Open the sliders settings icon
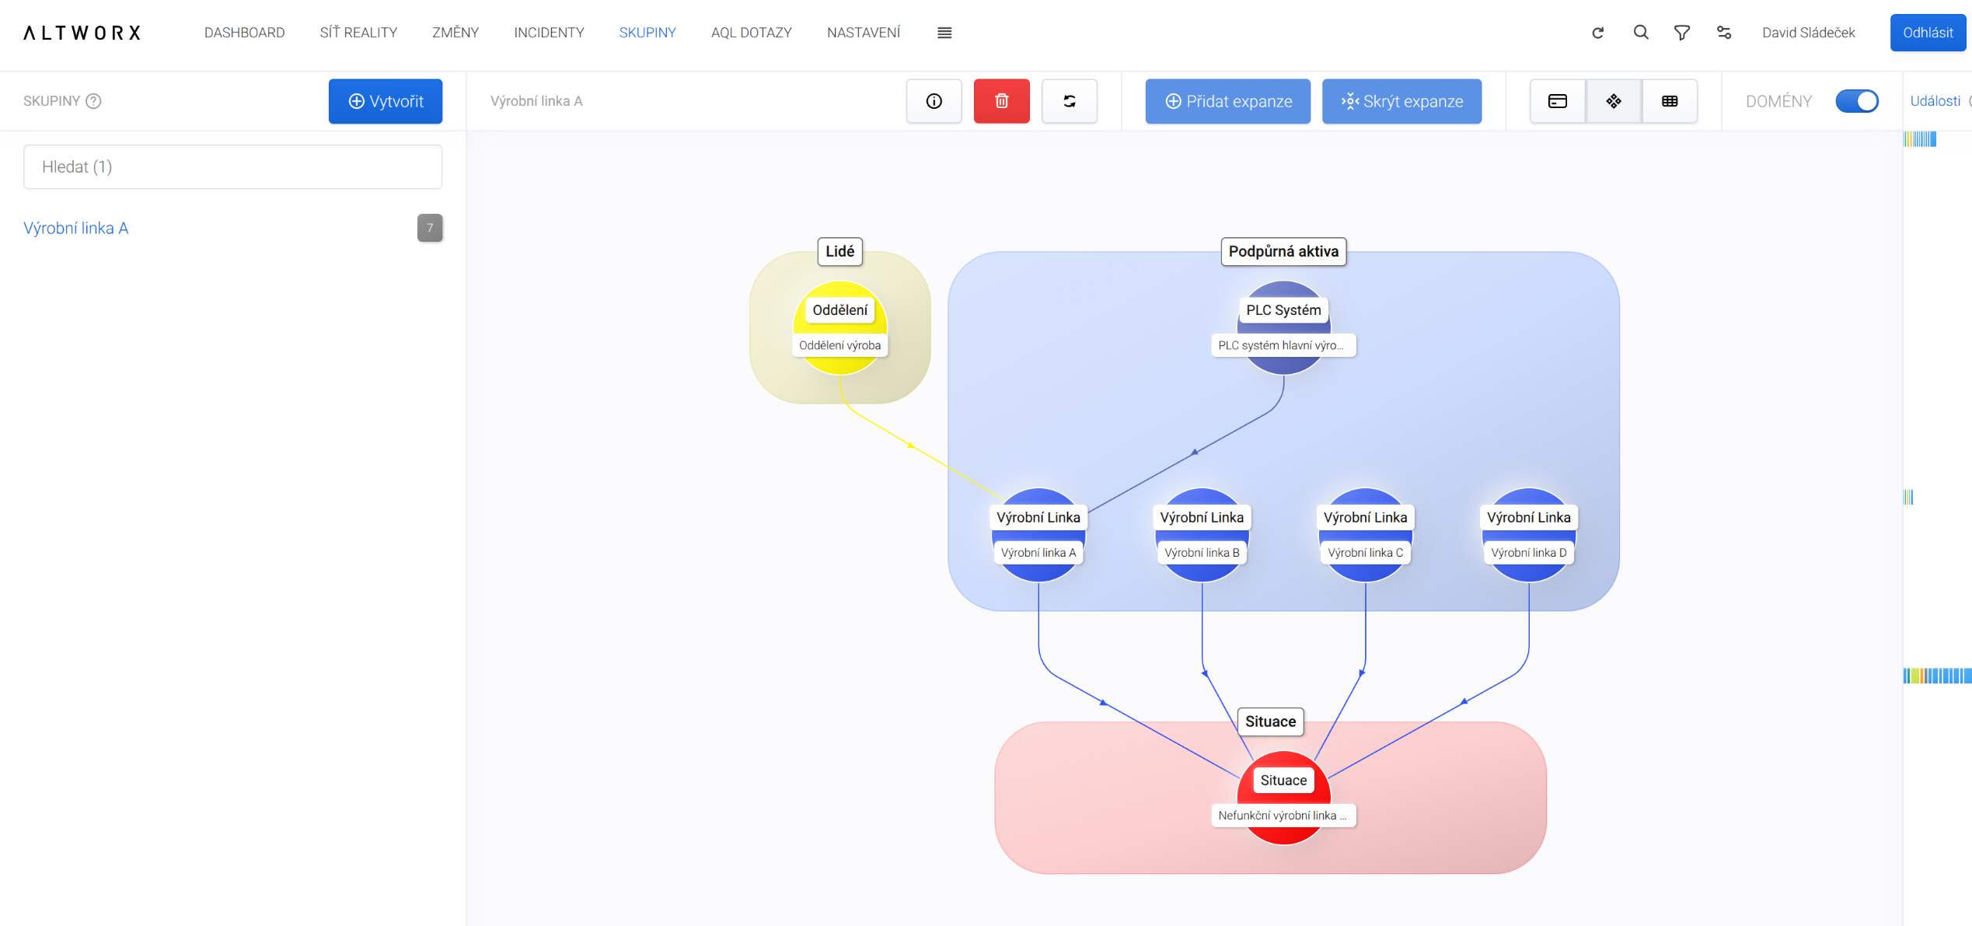The image size is (1972, 926). [x=1724, y=33]
